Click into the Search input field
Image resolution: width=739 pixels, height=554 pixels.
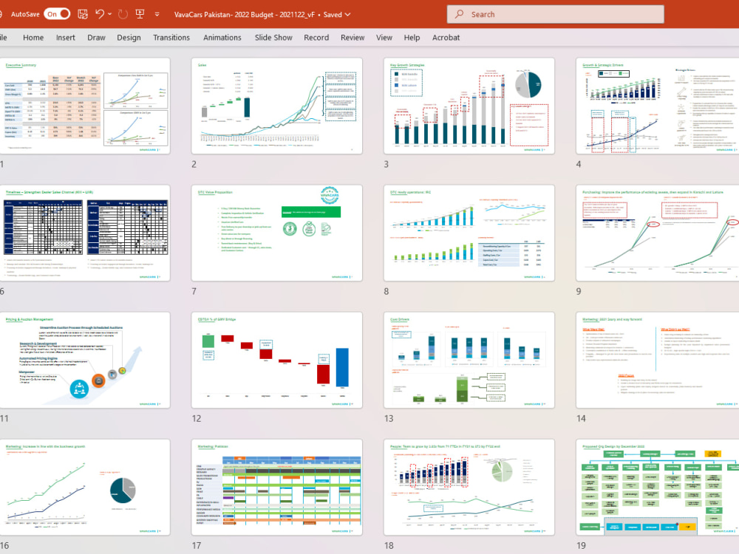(x=555, y=14)
